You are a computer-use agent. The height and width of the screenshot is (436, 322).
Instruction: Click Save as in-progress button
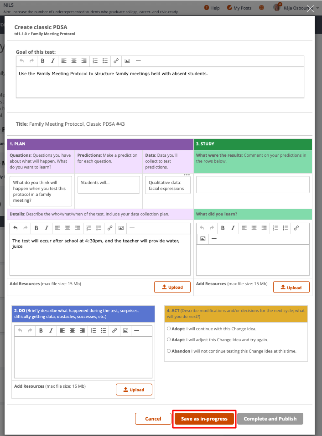(x=204, y=419)
